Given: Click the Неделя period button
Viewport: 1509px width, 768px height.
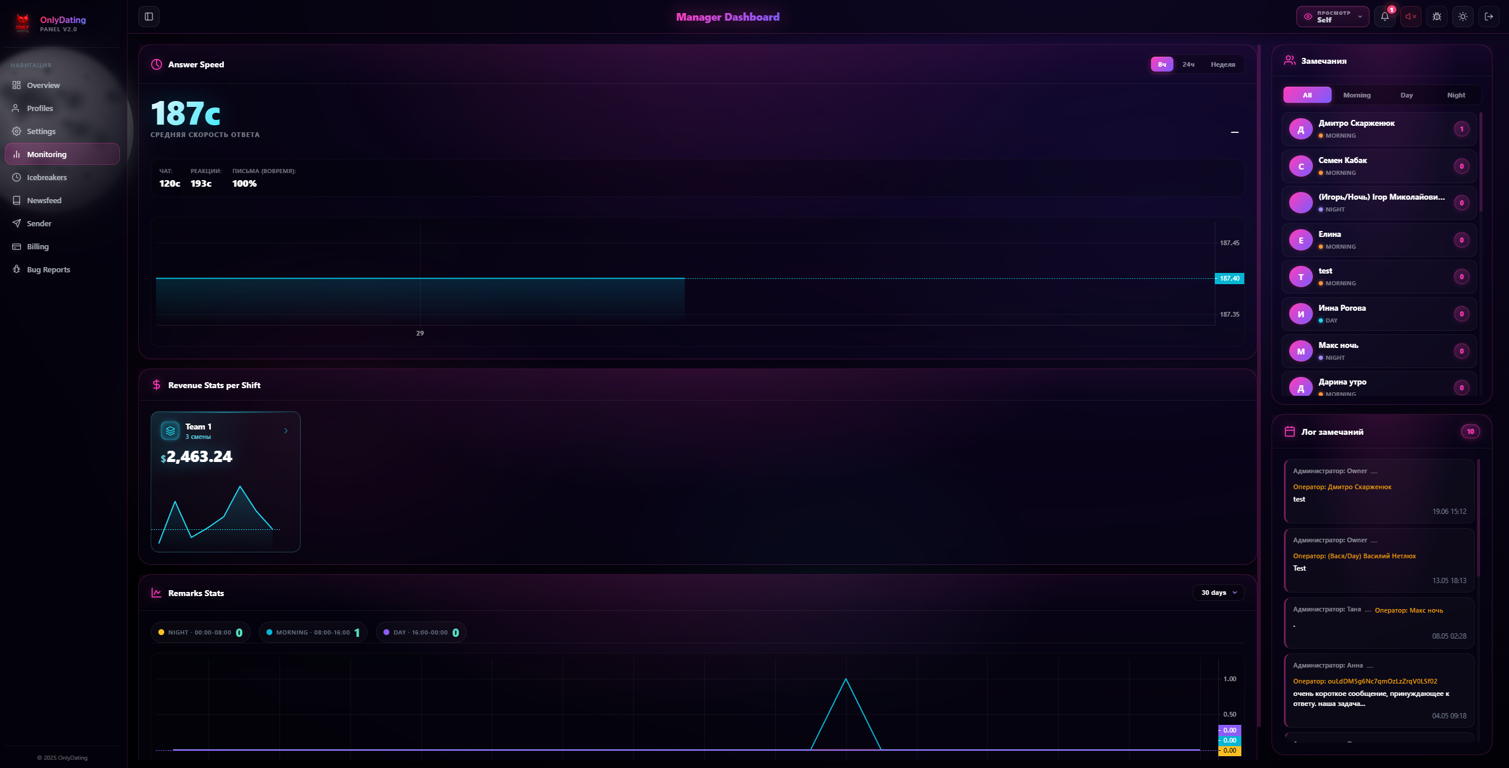Looking at the screenshot, I should pos(1222,64).
